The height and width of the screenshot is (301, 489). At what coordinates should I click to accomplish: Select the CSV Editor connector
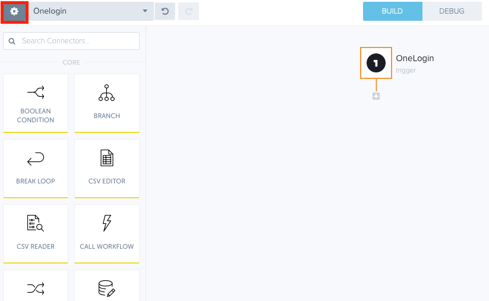tap(107, 169)
